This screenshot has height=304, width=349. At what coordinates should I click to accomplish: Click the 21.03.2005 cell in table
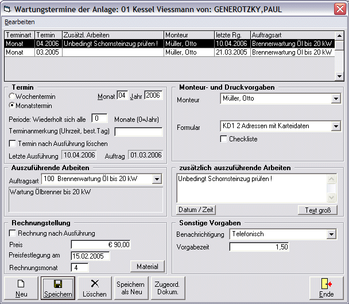click(232, 52)
